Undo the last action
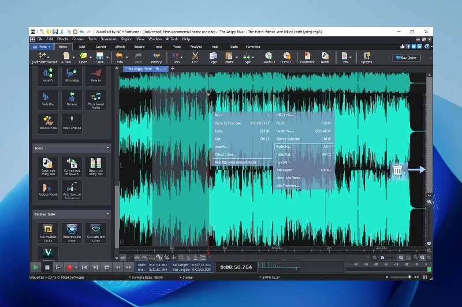 (119, 58)
